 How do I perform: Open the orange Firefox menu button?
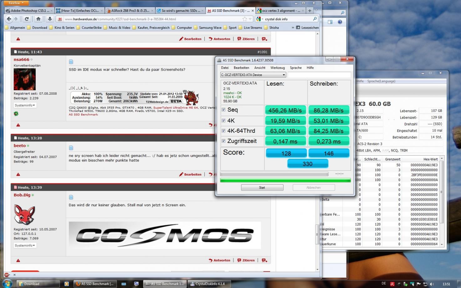(16, 3)
